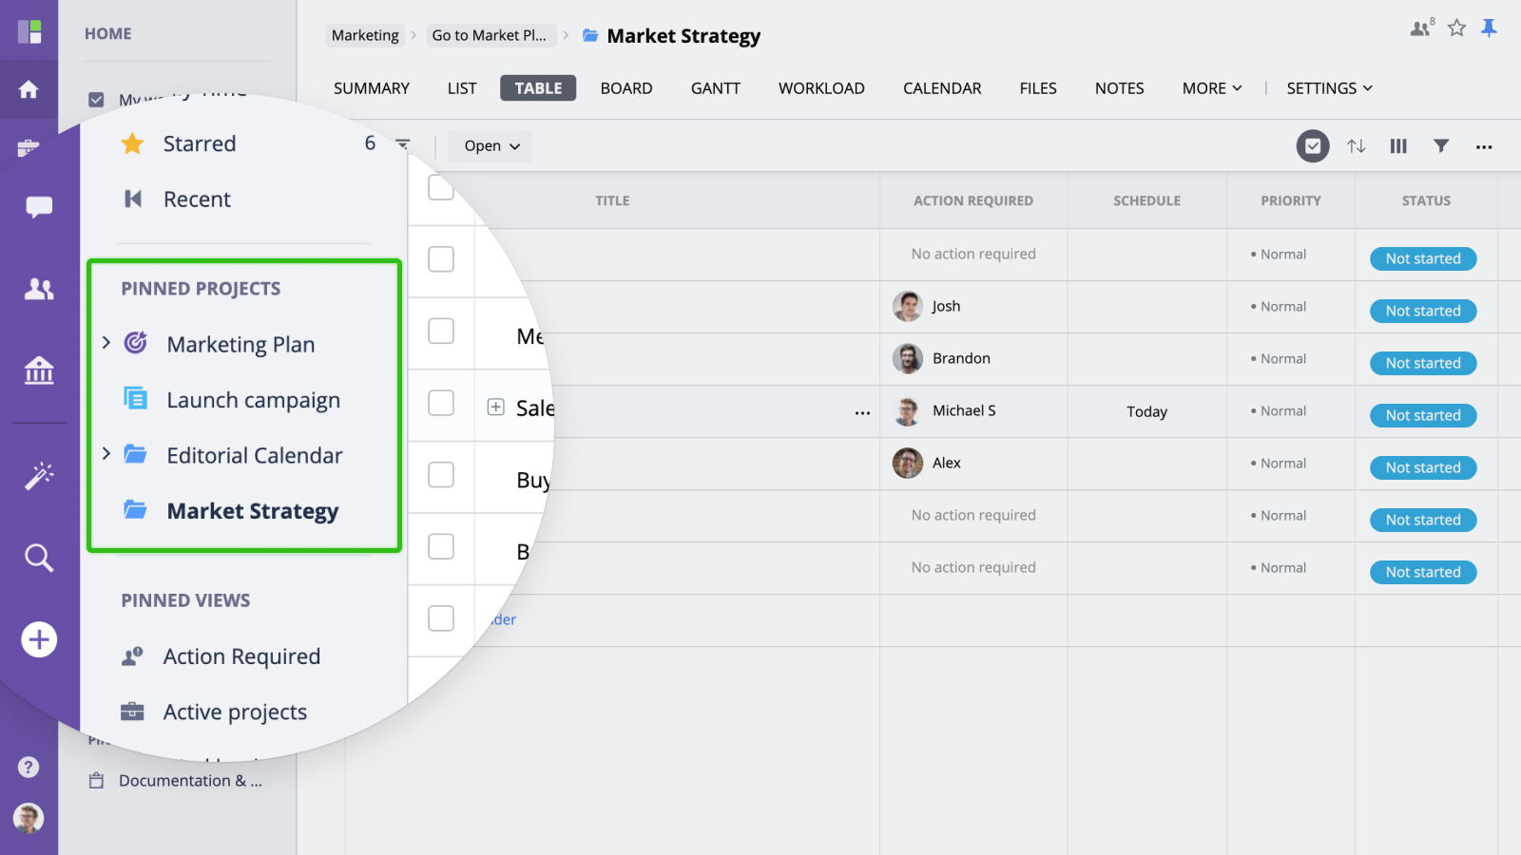The image size is (1521, 855).
Task: Switch to the NOTES tab
Action: (1119, 88)
